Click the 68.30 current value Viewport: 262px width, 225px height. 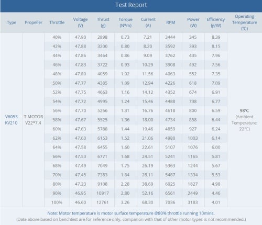coord(148,203)
